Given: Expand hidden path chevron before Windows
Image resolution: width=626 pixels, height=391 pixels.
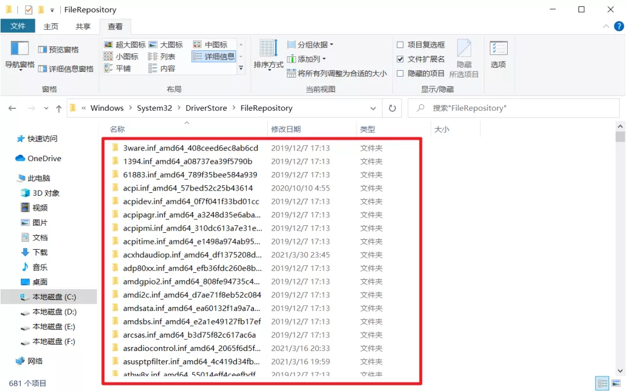Looking at the screenshot, I should point(83,108).
